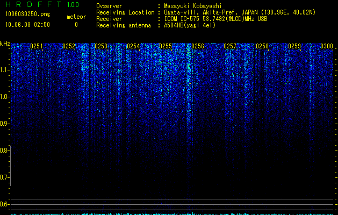
Task: Select the file name 1006030250.png
Action: tap(28, 14)
